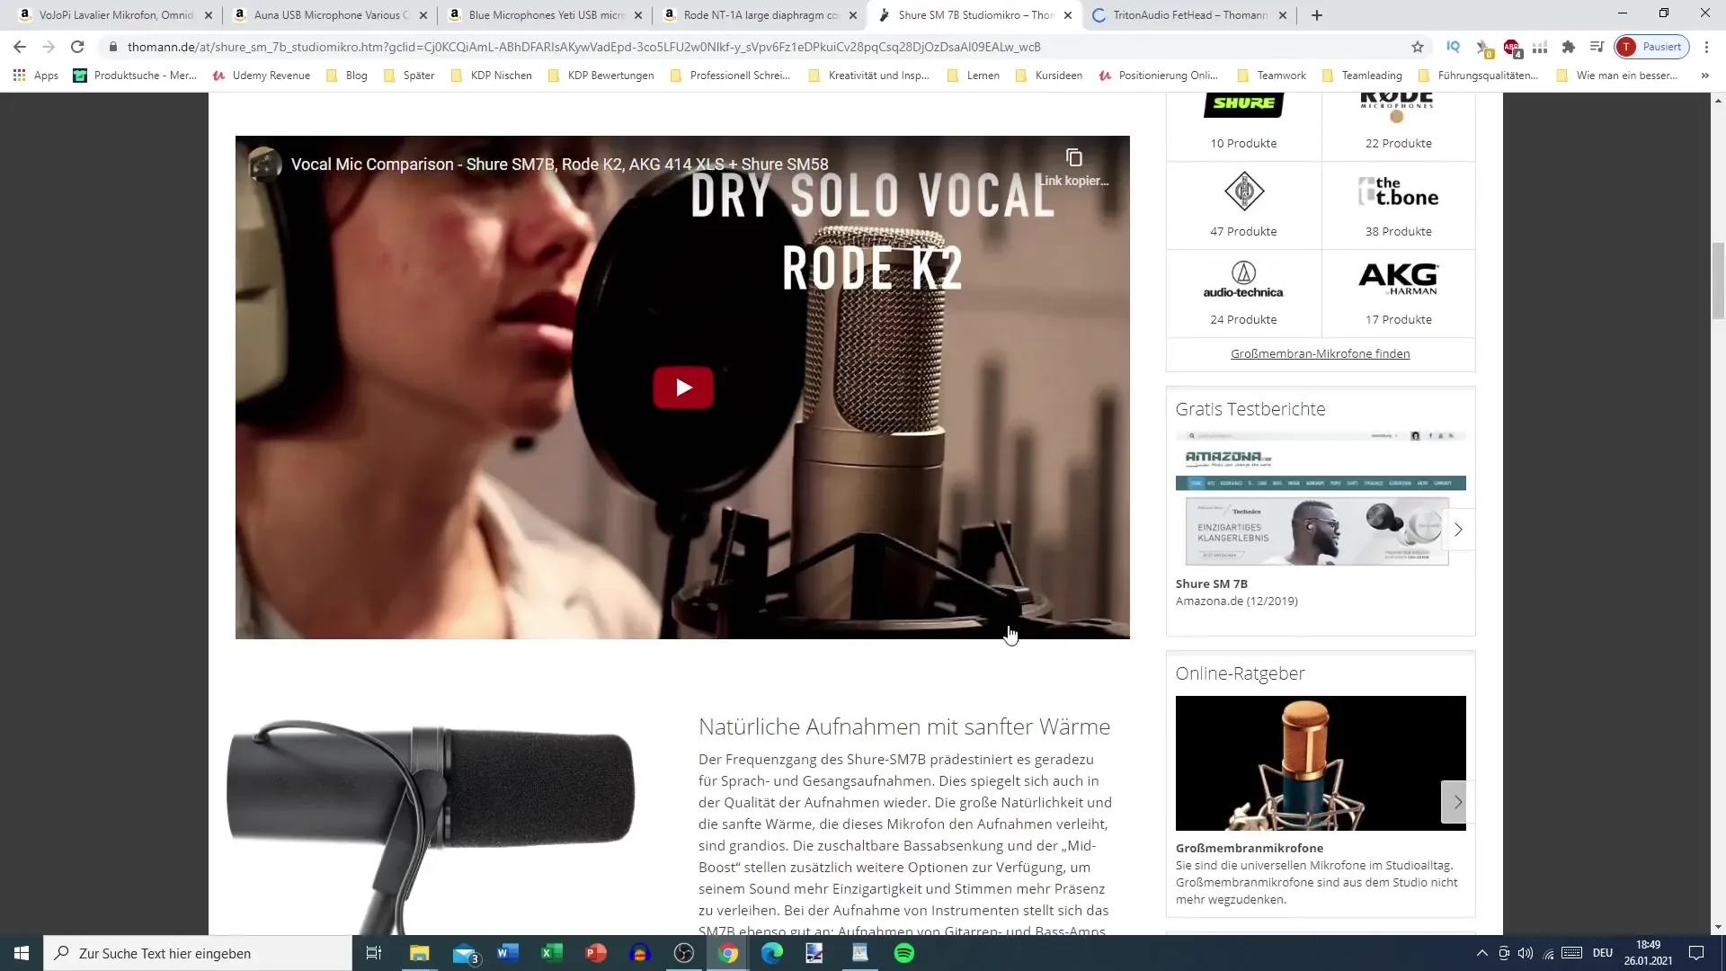Open File Explorer from the taskbar
This screenshot has width=1726, height=971.
click(x=420, y=953)
